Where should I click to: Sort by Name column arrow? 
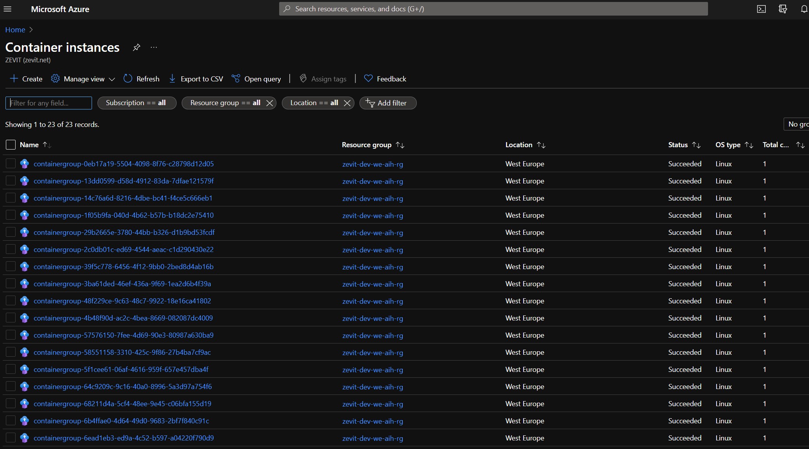pyautogui.click(x=47, y=145)
